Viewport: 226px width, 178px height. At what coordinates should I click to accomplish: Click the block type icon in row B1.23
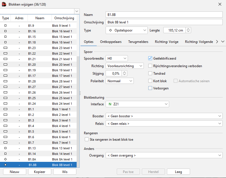6,48
